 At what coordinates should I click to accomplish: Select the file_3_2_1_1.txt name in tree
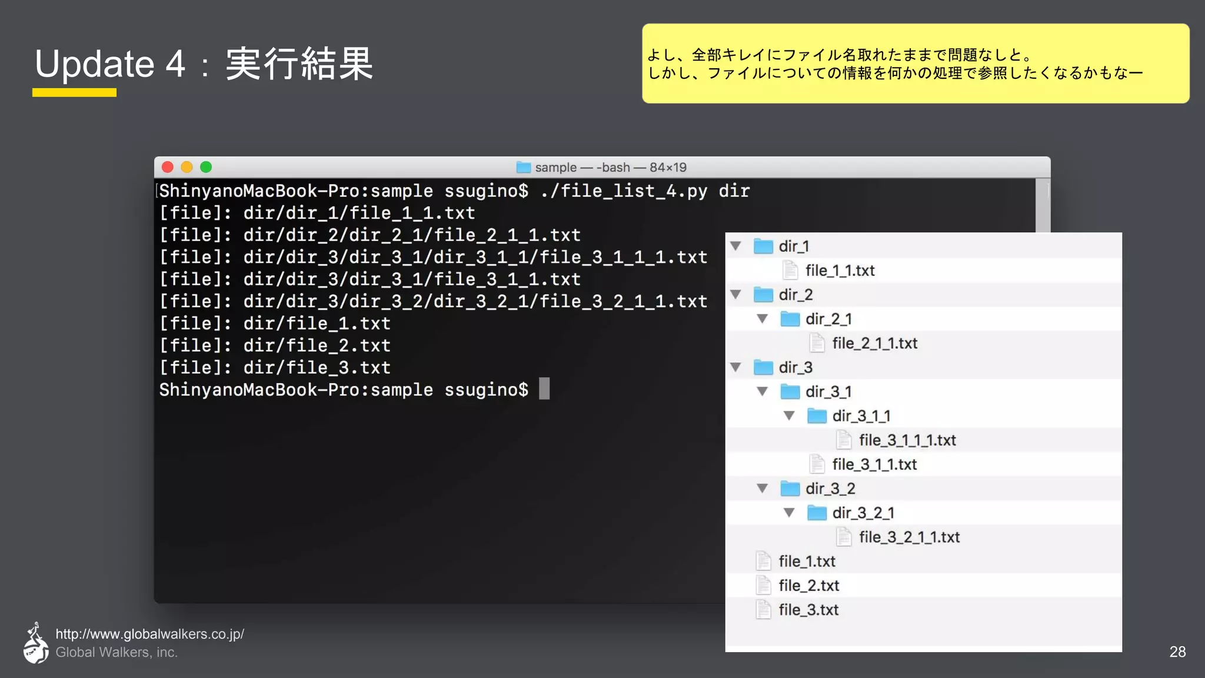pos(910,537)
